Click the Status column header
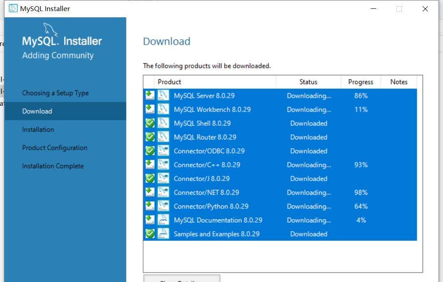The height and width of the screenshot is (282, 443). [308, 82]
